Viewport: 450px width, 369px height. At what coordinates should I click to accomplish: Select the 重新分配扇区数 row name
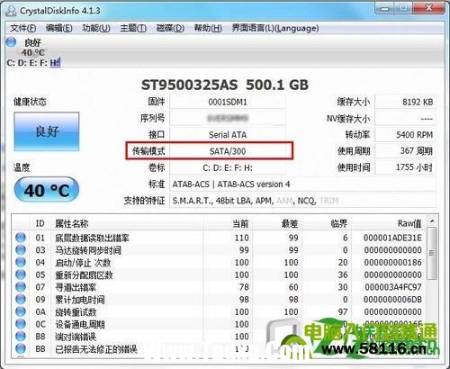[x=84, y=274]
